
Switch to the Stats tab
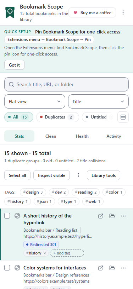point(19,136)
